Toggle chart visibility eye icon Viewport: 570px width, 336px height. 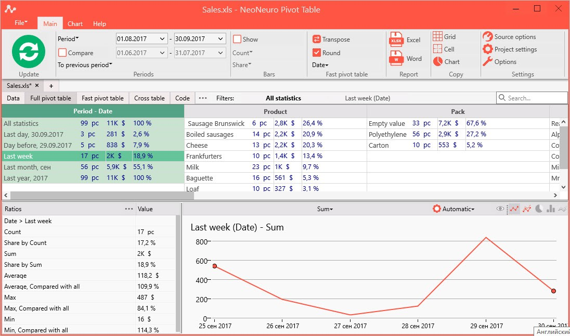(x=500, y=209)
